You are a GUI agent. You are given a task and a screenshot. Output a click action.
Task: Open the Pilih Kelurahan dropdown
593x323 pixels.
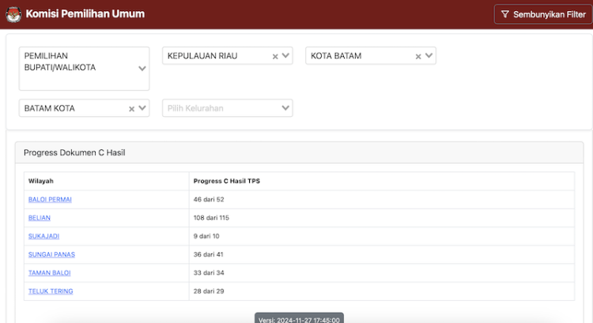coord(227,108)
